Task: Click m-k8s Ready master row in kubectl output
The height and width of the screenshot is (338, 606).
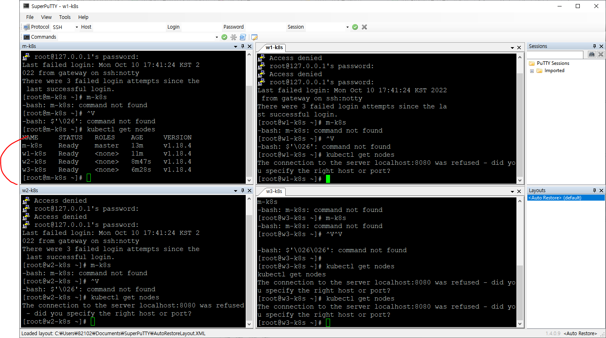Action: click(x=107, y=145)
